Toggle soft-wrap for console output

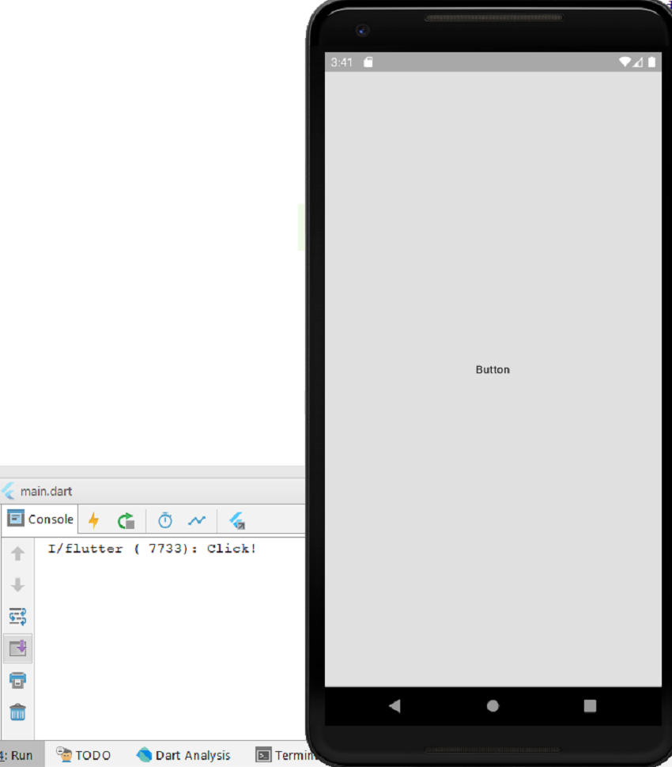(18, 617)
